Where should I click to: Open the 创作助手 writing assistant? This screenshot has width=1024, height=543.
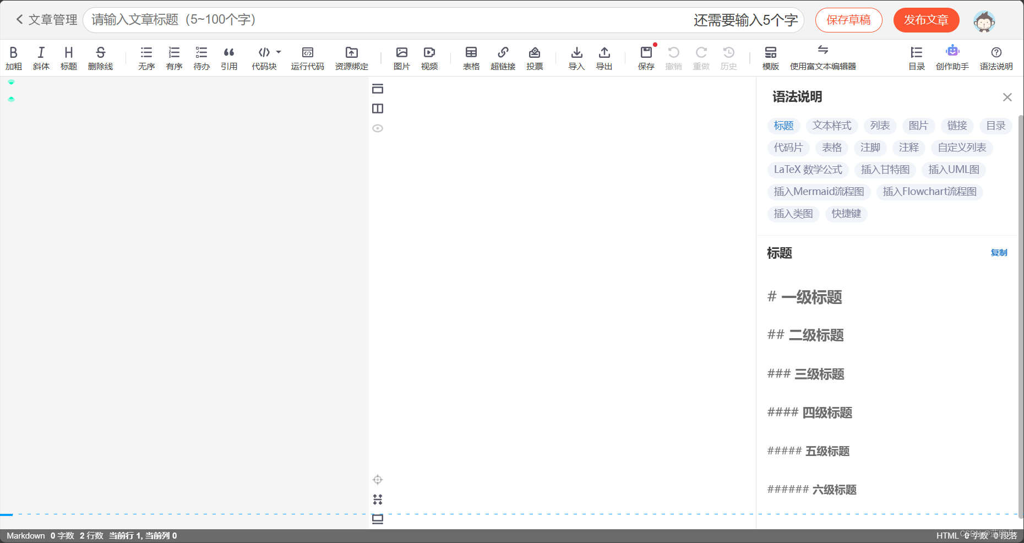952,58
